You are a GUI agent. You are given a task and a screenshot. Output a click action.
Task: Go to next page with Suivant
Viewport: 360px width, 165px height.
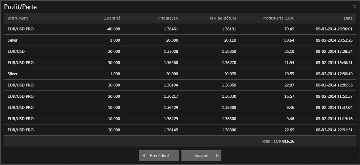point(201,156)
